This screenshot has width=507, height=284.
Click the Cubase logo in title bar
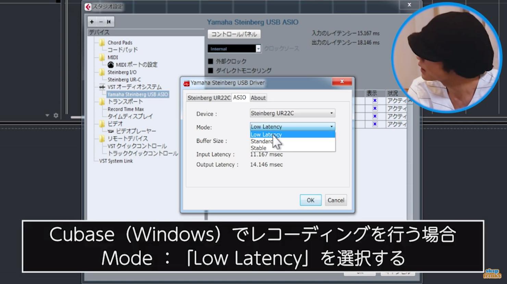tap(88, 6)
